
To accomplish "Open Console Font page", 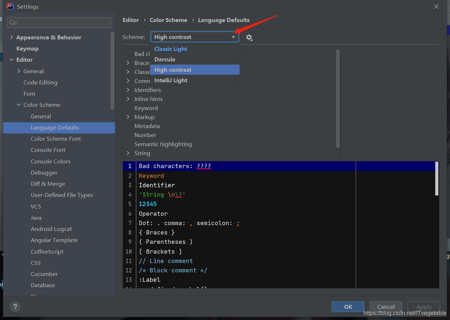I will (48, 150).
